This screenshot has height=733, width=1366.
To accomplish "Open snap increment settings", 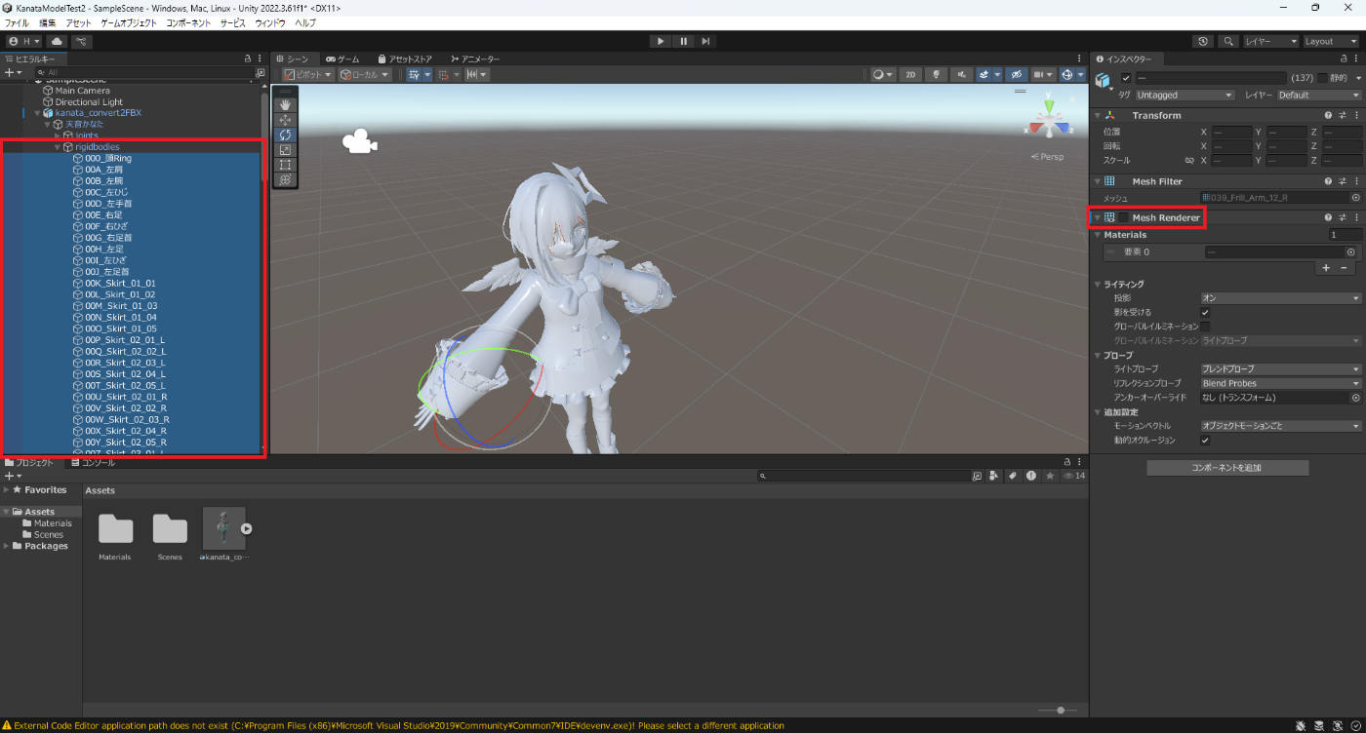I will click(x=477, y=74).
